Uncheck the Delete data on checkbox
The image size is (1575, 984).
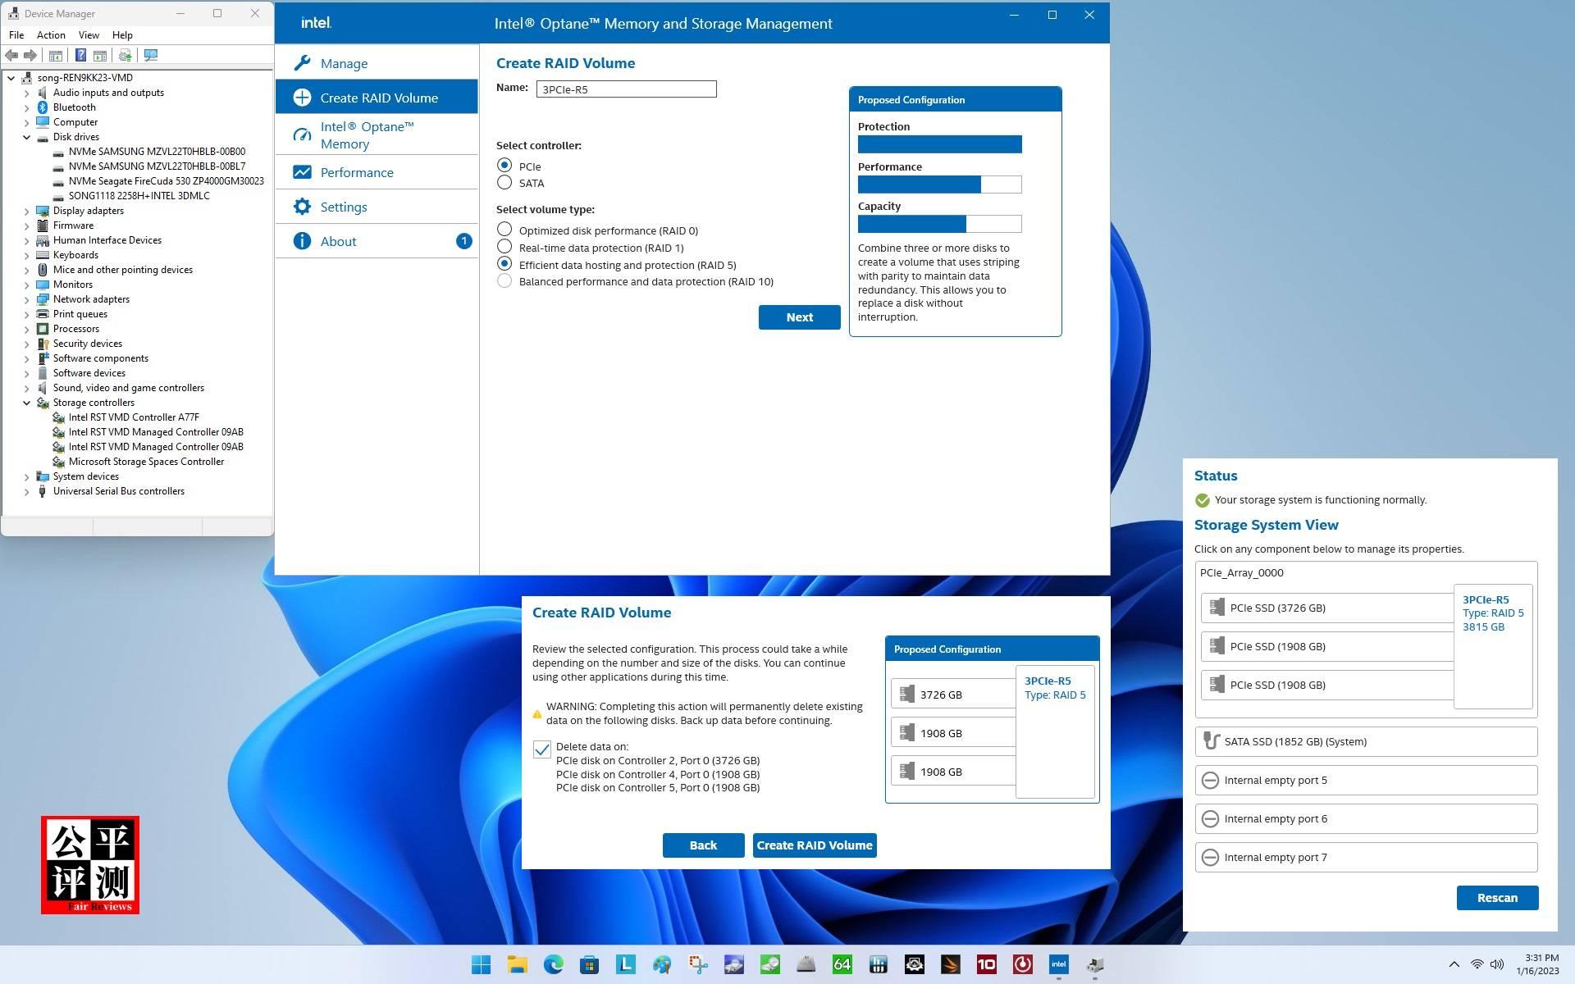(541, 749)
